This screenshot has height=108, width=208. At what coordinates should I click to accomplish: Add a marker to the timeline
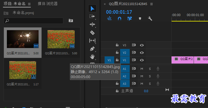[140, 18]
